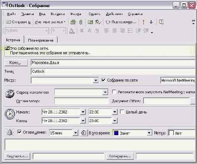Viewport: 197px width, 164px height.
Task: Click the Документ Office field
Action: tap(167, 101)
